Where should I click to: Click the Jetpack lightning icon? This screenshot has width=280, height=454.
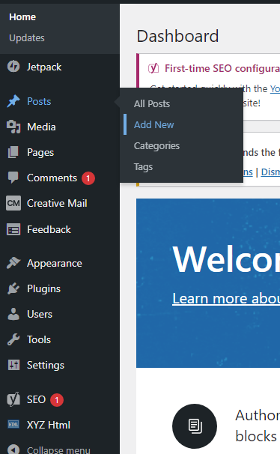pos(13,67)
